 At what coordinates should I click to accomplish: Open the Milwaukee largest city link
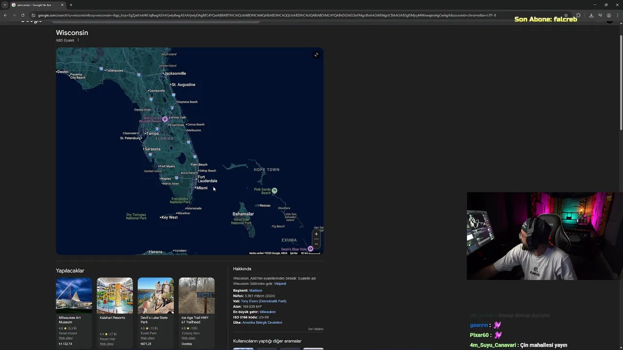click(268, 312)
